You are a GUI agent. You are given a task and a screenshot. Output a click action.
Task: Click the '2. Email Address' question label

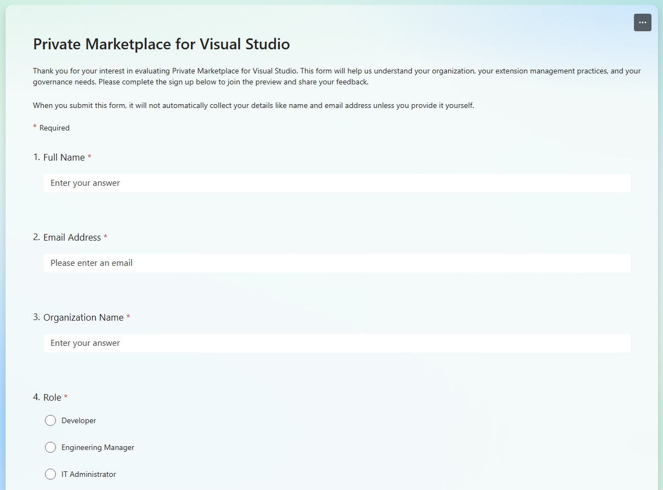click(x=70, y=237)
